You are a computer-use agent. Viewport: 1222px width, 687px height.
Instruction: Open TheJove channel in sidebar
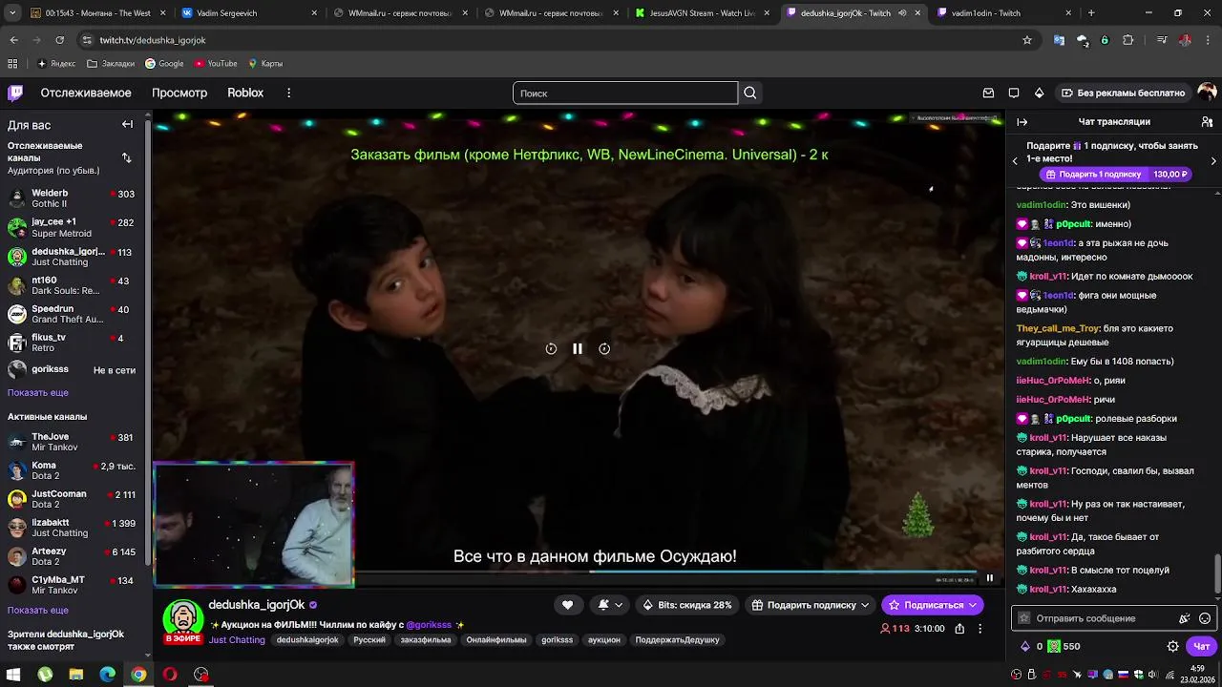click(x=74, y=442)
